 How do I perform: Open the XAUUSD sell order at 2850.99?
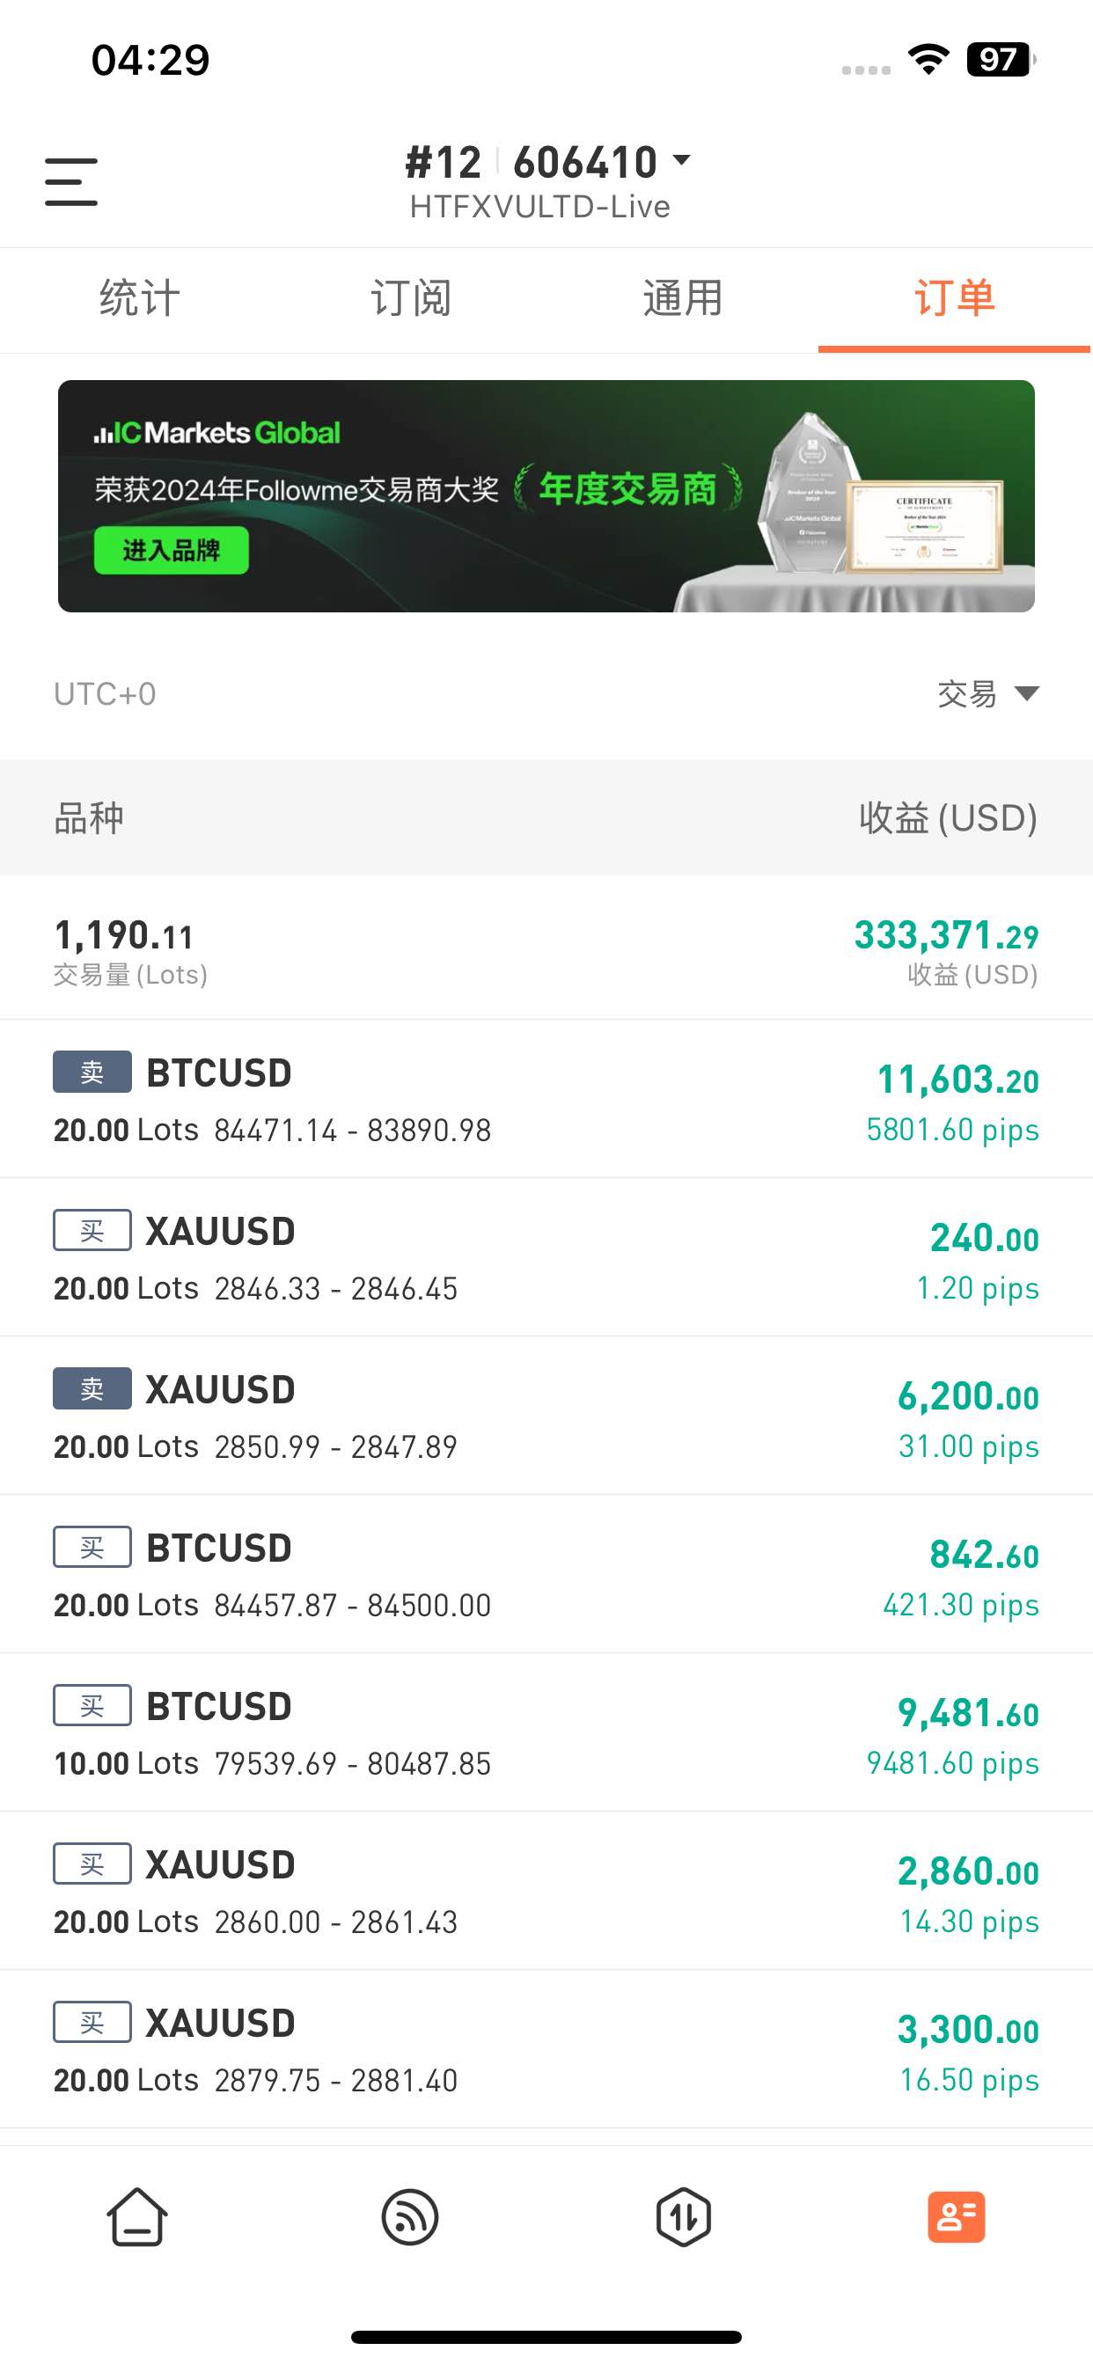[x=546, y=1416]
